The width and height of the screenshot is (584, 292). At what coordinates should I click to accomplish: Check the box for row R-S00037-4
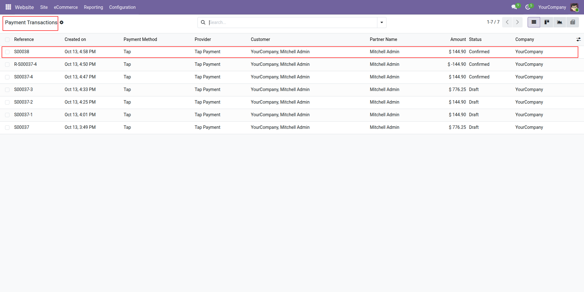click(7, 65)
